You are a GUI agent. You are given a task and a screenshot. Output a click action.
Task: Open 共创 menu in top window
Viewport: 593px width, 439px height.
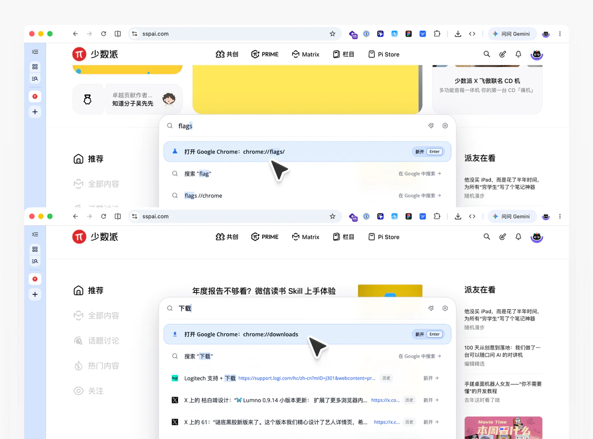[227, 55]
